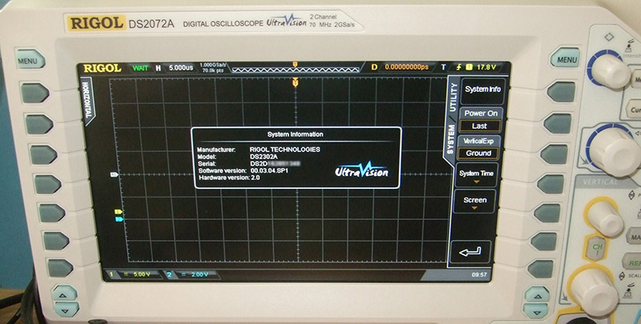Toggle VerticalExp reference set to Ground
This screenshot has width=641, height=324.
point(479,147)
